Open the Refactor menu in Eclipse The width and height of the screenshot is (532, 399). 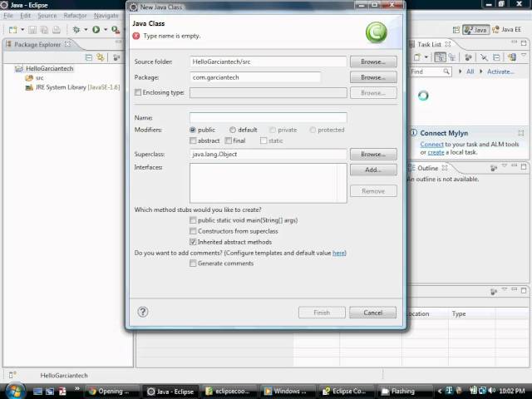click(x=75, y=16)
